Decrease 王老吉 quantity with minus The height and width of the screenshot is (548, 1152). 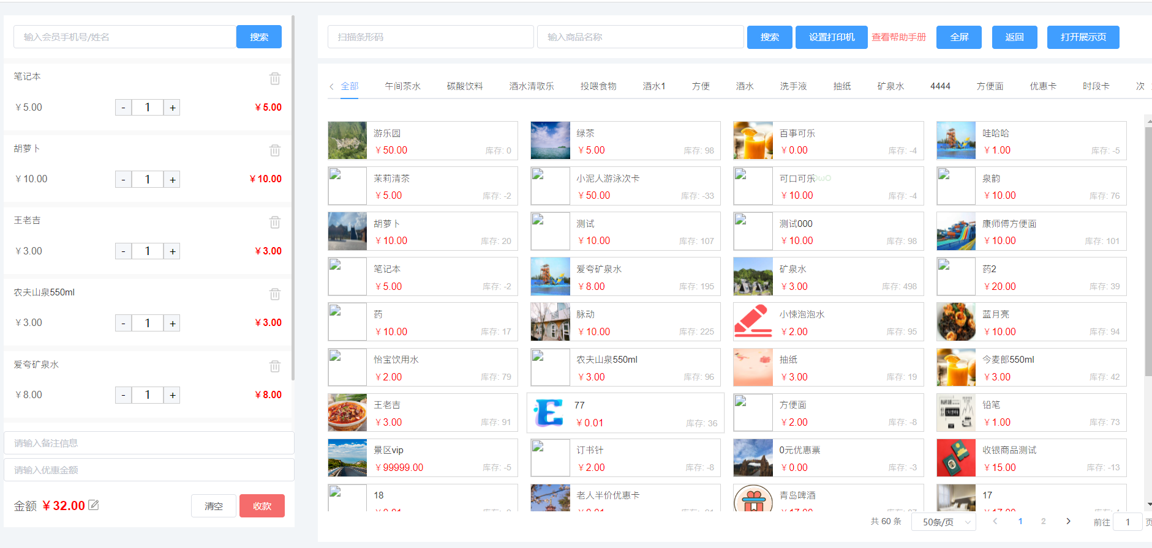pos(123,251)
